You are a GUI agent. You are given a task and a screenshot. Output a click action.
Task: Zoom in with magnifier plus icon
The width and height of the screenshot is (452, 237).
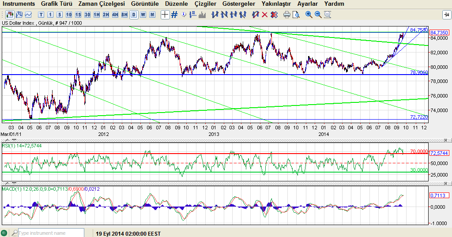point(309,15)
